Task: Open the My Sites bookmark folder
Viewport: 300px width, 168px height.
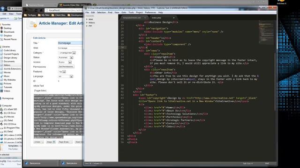Action: [44, 15]
